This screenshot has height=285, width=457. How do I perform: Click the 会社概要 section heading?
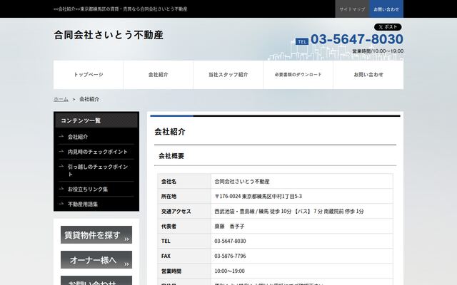coord(171,156)
